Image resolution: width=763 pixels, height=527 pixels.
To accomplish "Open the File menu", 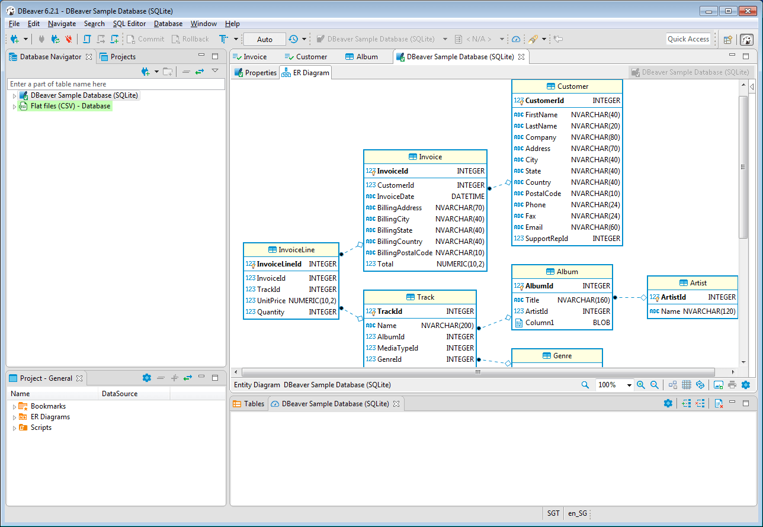I will coord(14,24).
